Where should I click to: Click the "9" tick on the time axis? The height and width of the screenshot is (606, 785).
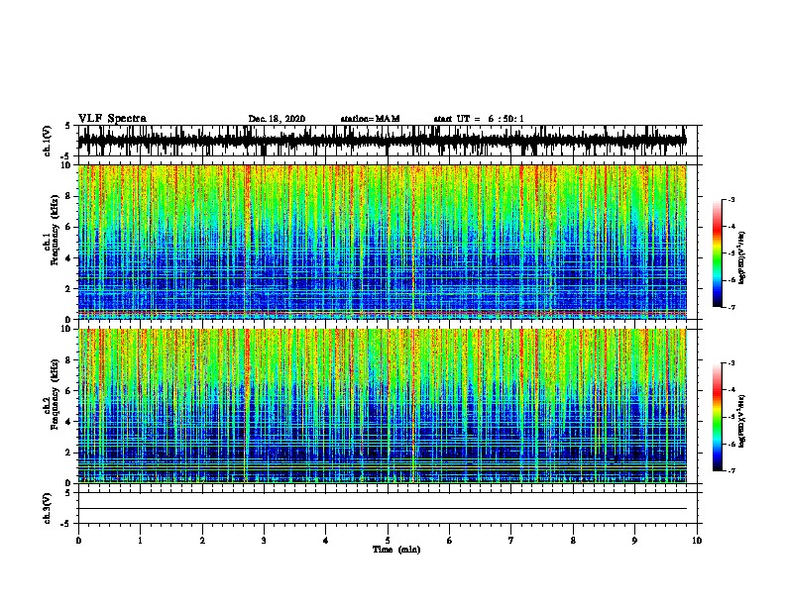coord(634,541)
